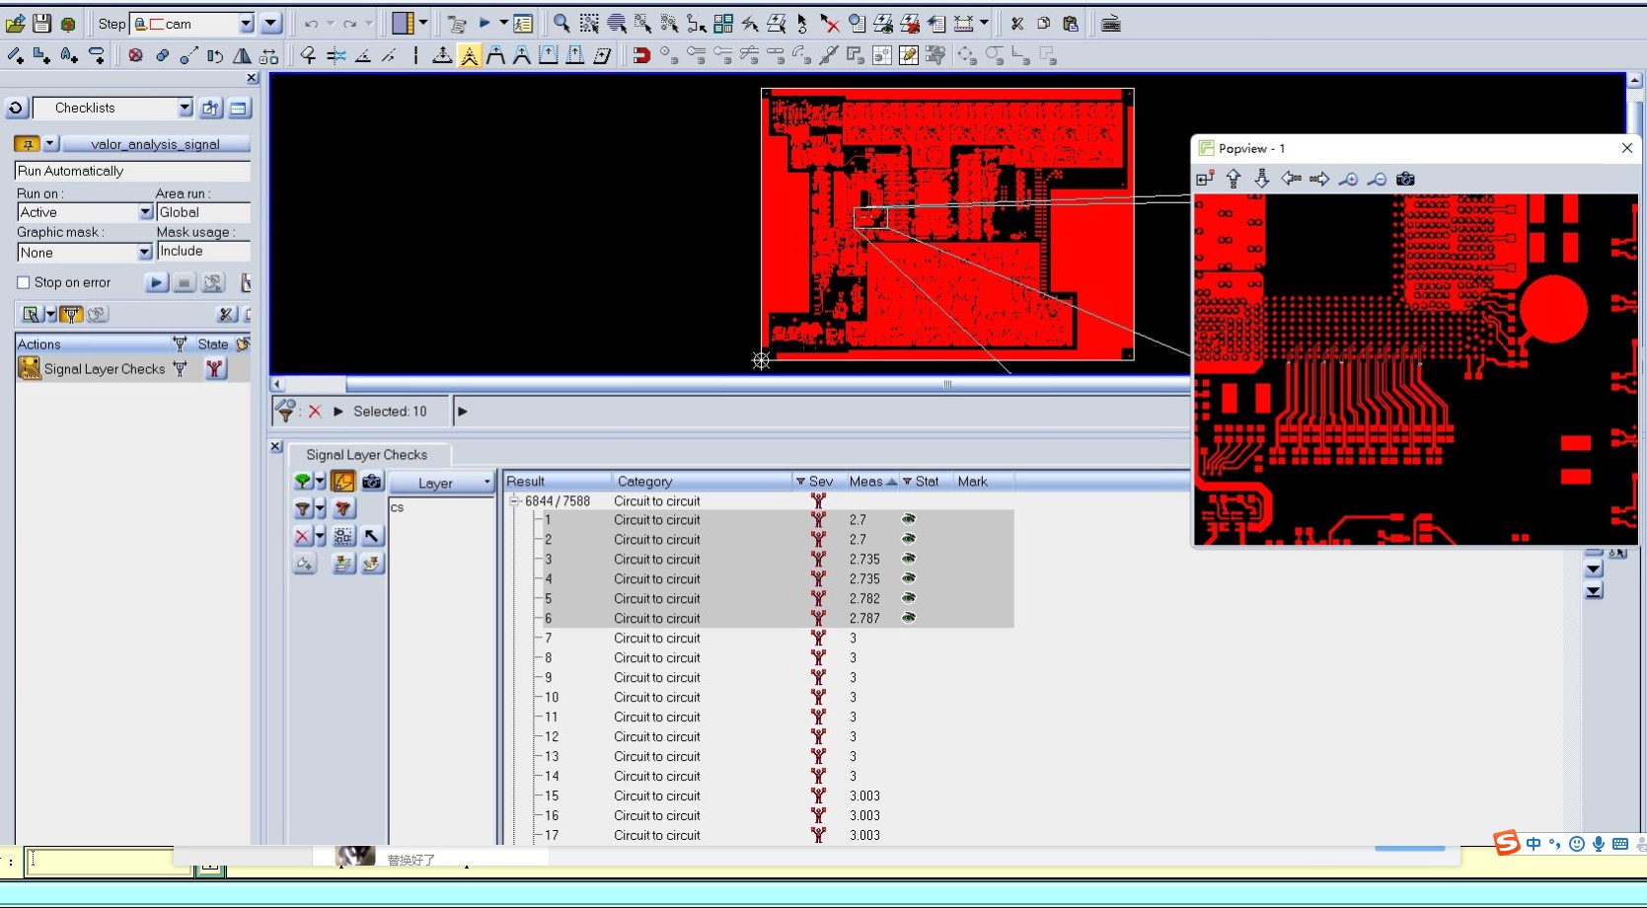Sort results by the Meas column header
1647x908 pixels.
point(872,482)
